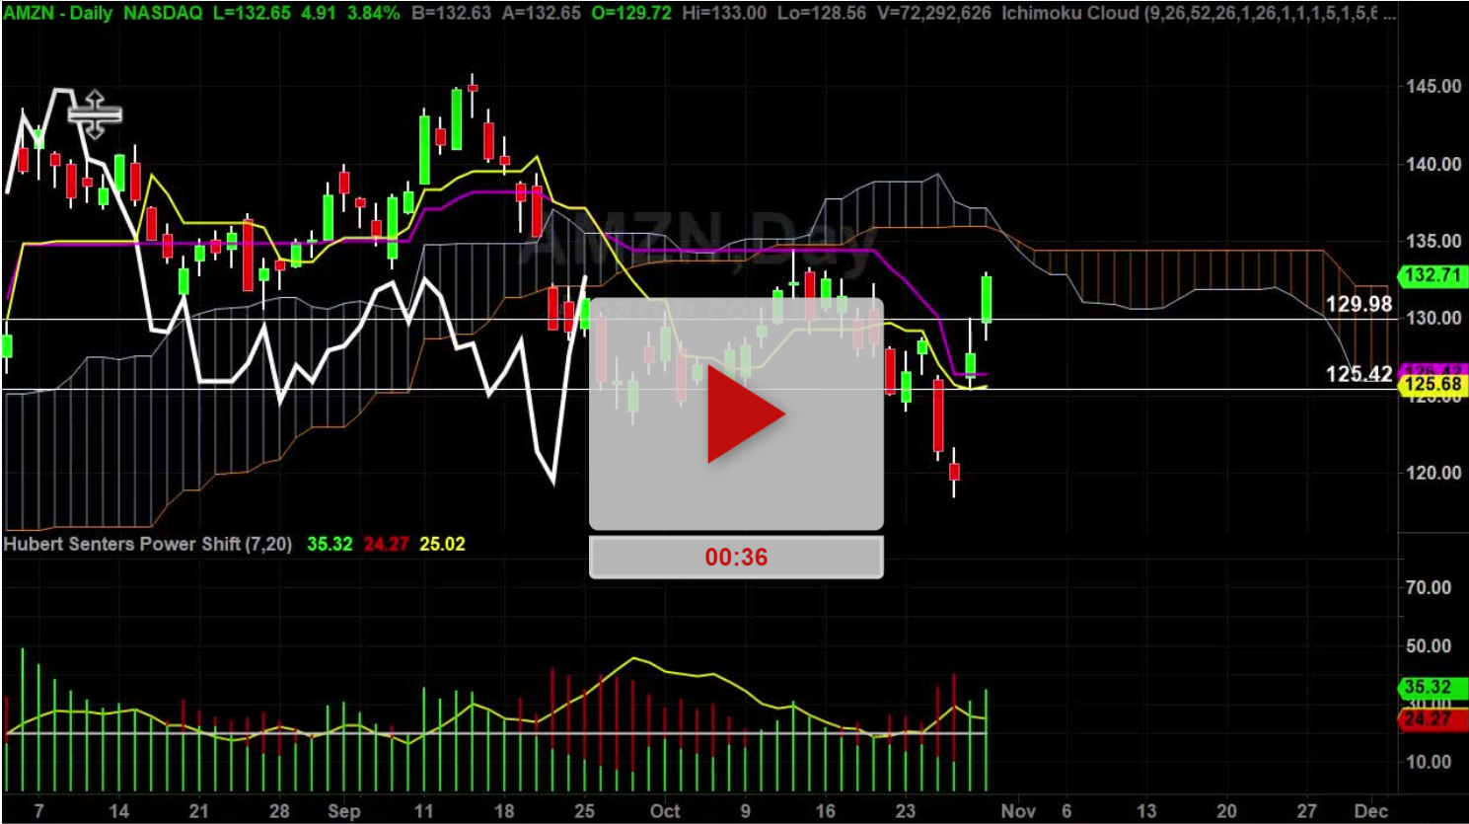Select the green 132.71 price tag

[x=1432, y=275]
